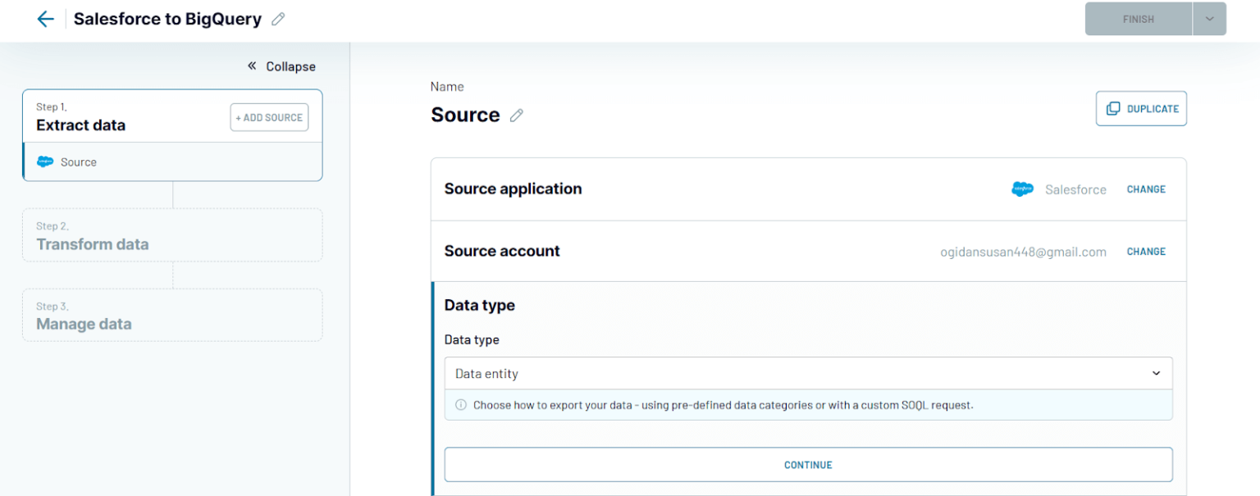The image size is (1260, 496).
Task: Click the copy icon inside the DUPLICATE button
Action: (x=1114, y=107)
